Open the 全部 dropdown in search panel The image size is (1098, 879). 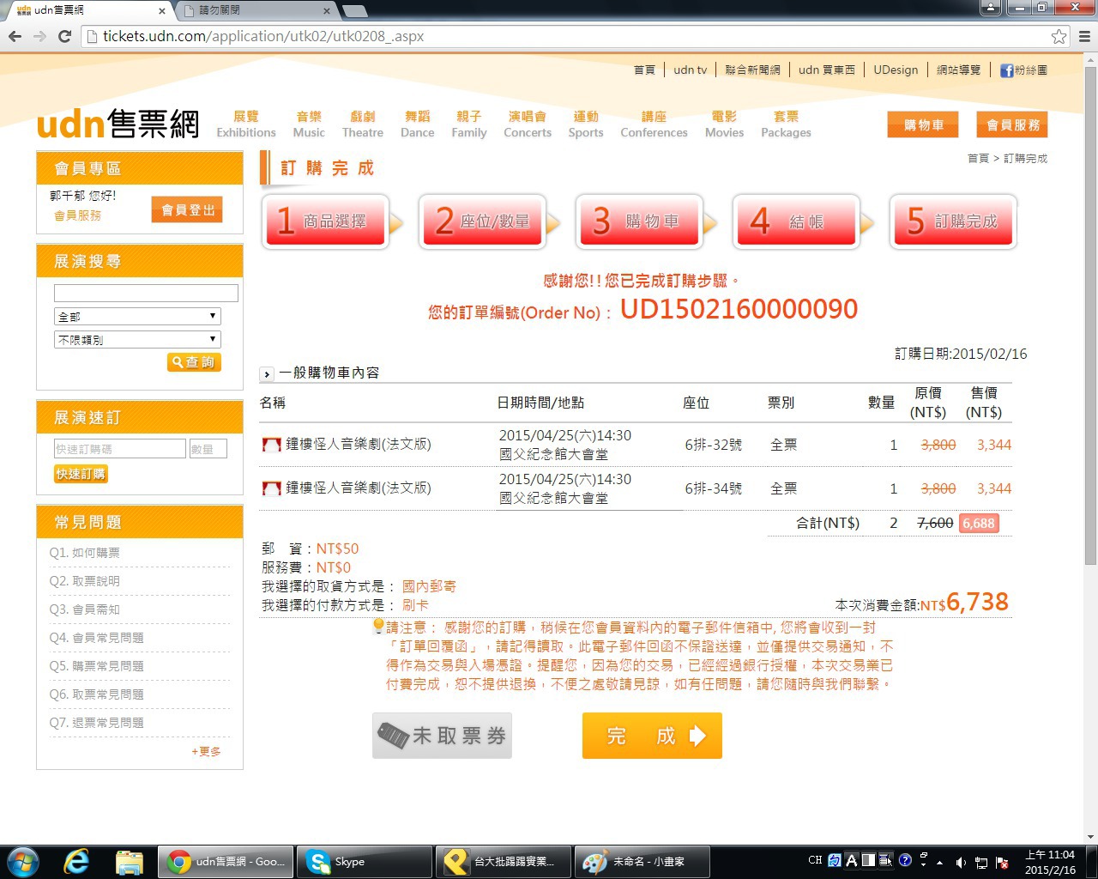(137, 317)
